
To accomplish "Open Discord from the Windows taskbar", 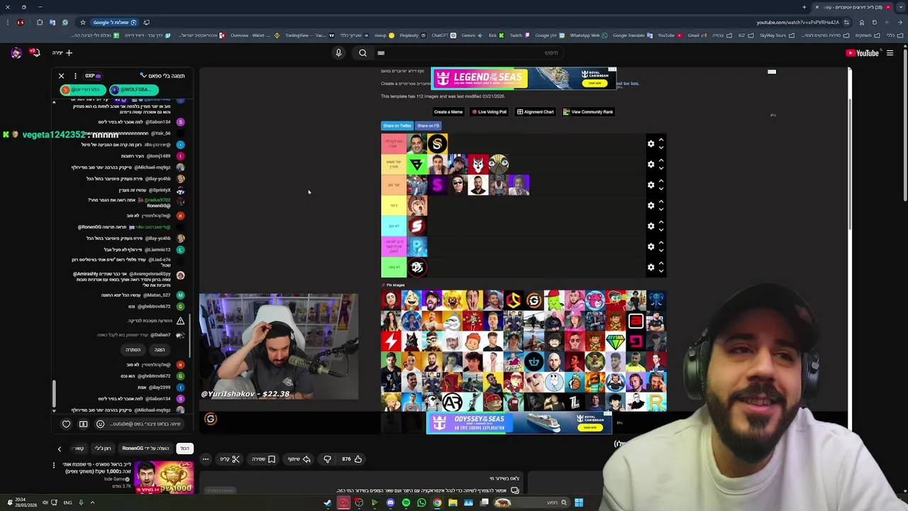I will coord(390,502).
